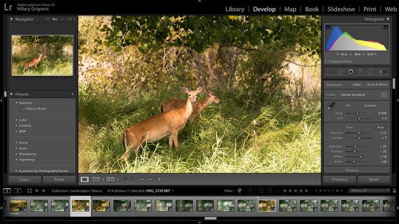Viewport: 399px width, 224px height.
Task: Select the Spot Removal tool
Action: [x=340, y=72]
